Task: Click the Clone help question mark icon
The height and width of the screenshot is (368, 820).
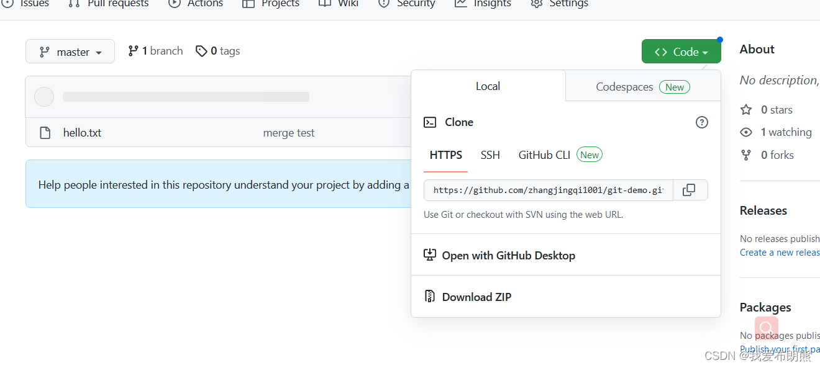Action: (x=702, y=122)
